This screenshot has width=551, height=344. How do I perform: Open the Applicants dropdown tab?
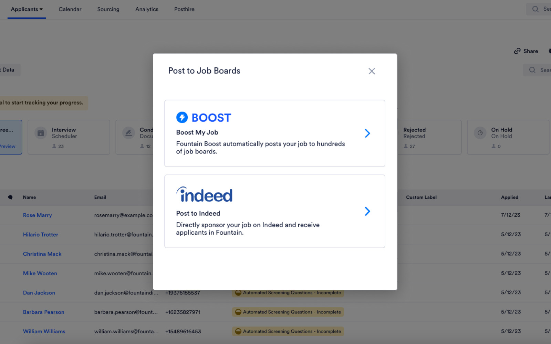[27, 9]
